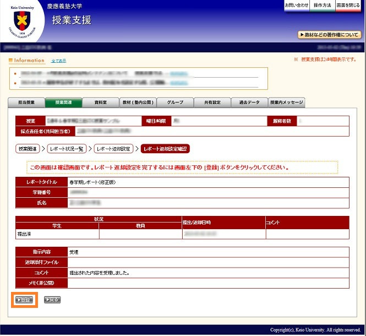Click the Keio University crest logo
Viewport: 366px width, 336px height.
[x=23, y=22]
